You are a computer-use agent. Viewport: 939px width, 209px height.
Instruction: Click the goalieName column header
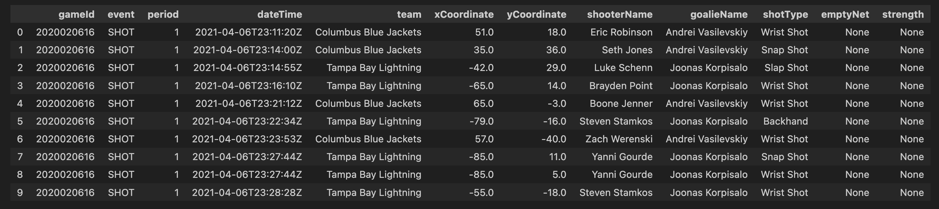[718, 14]
